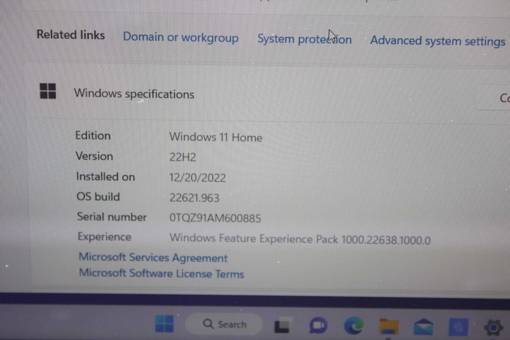Click the OS build label
This screenshot has width=510, height=340.
(x=98, y=196)
